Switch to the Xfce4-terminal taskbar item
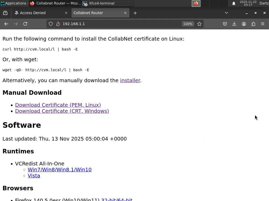The width and height of the screenshot is (269, 201). click(108, 3)
